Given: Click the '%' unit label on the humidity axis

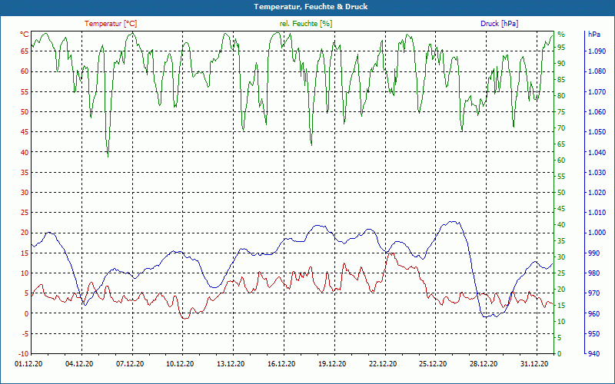Looking at the screenshot, I should pyautogui.click(x=561, y=35).
